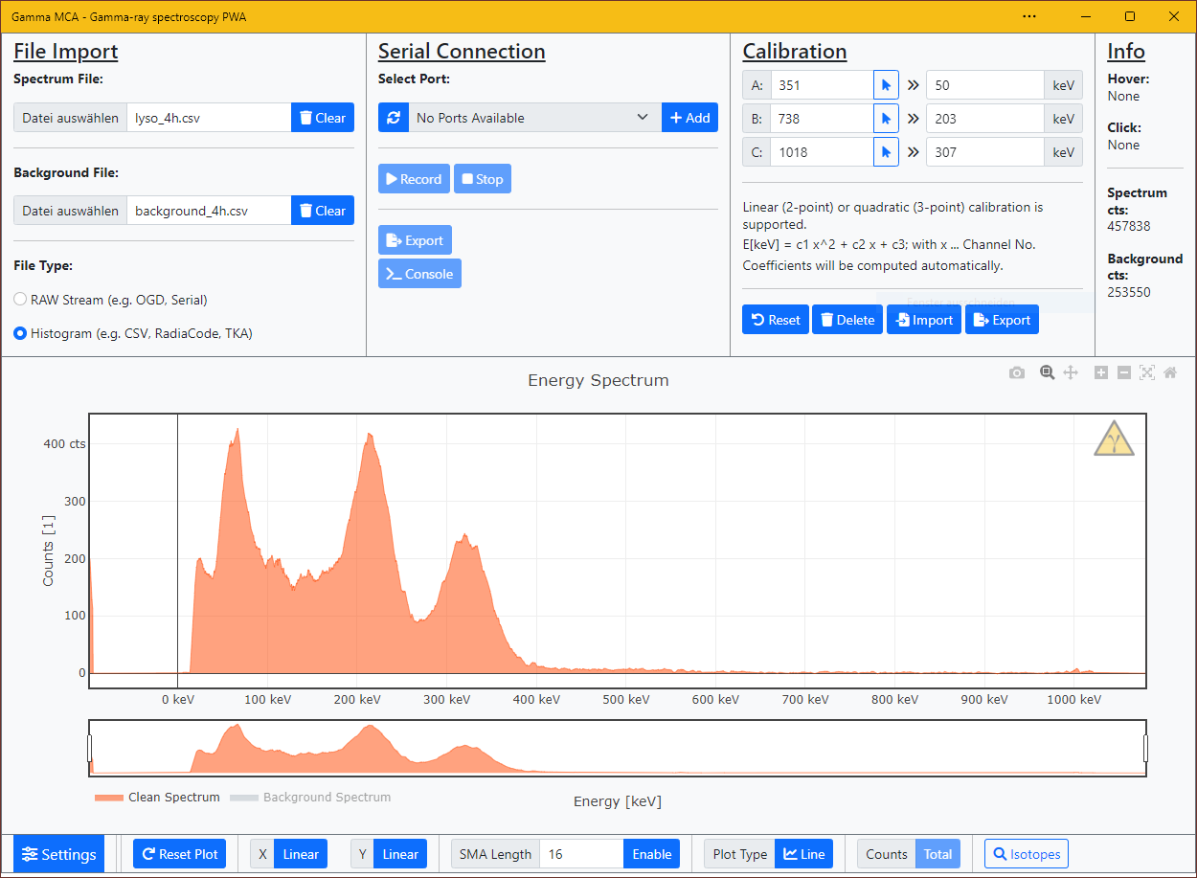Select the pan tool in plot toolbar

1071,372
